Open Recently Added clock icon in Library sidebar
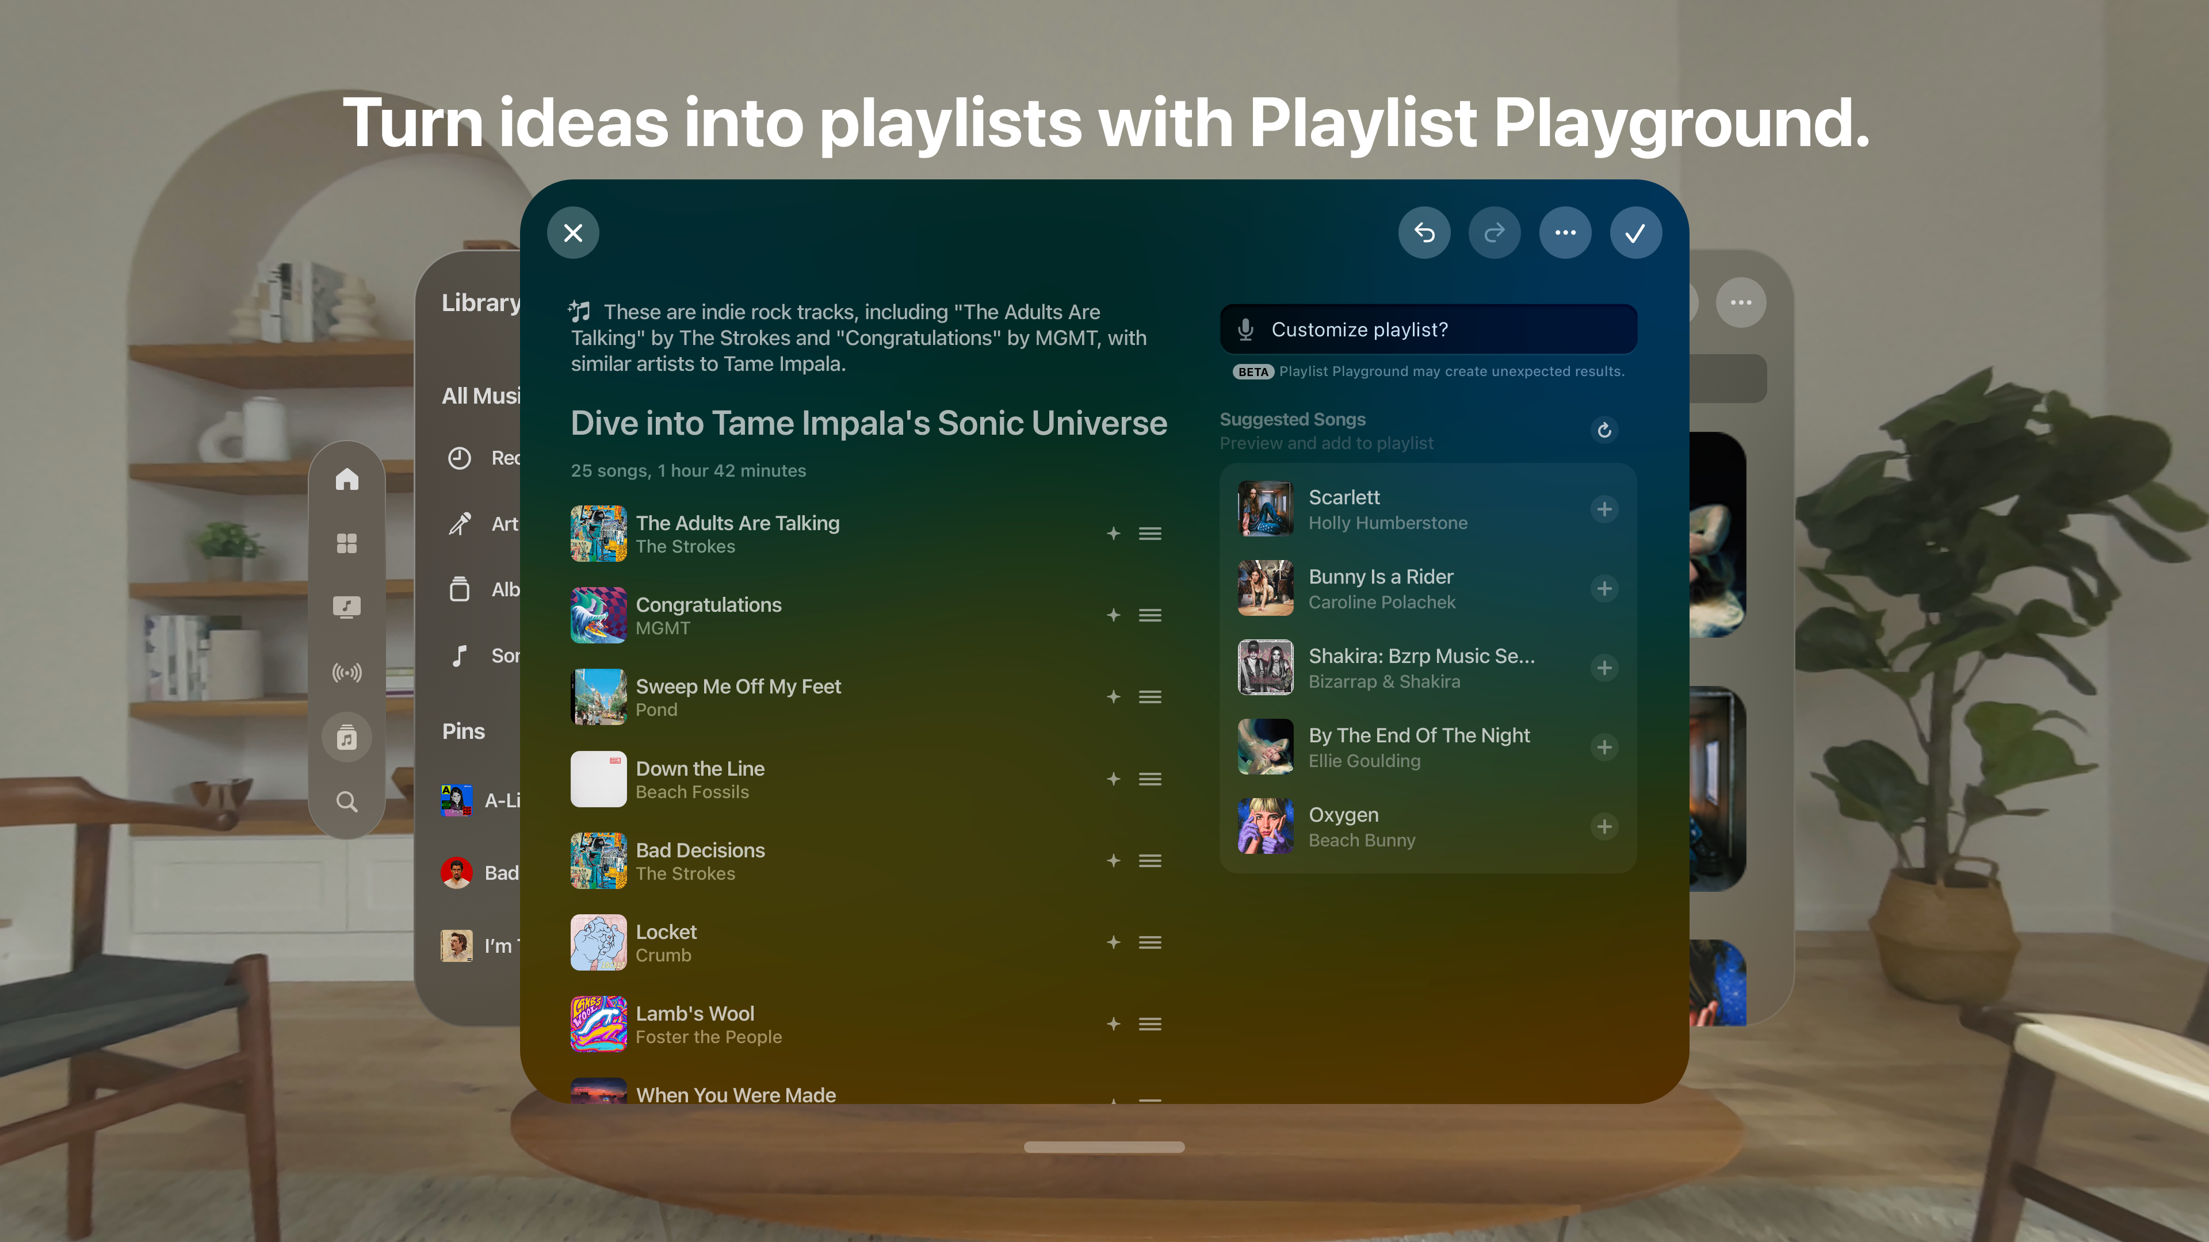2209x1242 pixels. pyautogui.click(x=460, y=458)
